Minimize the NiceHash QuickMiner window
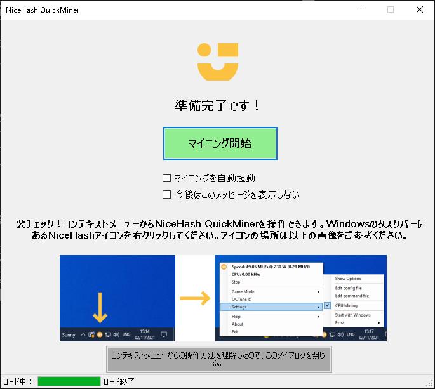The height and width of the screenshot is (389, 435). coord(362,10)
